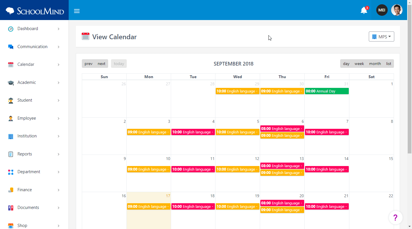Viewport: 412px width, 229px height.
Task: Expand the Student menu chevron
Action: pyautogui.click(x=58, y=100)
